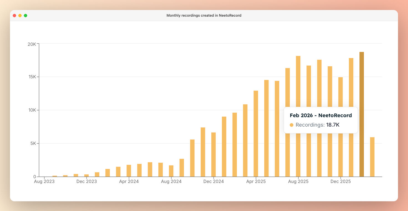This screenshot has height=211, width=408.
Task: Select the Aug 2025 bar in chart
Action: point(298,83)
